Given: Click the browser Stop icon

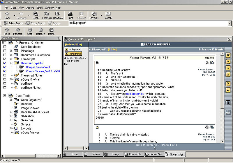Looking at the screenshot, I should click(x=30, y=31).
